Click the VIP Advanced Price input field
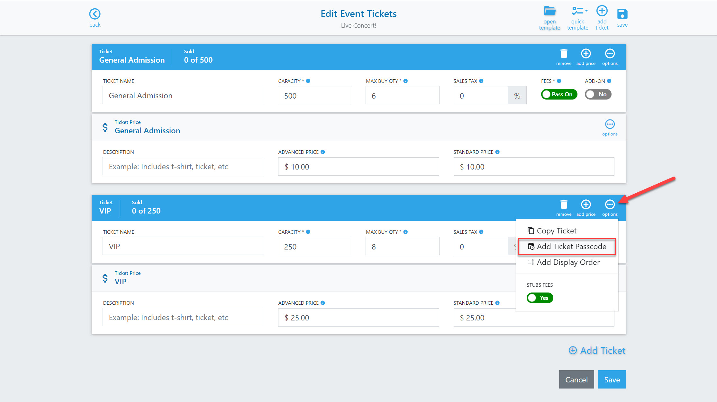 click(358, 317)
